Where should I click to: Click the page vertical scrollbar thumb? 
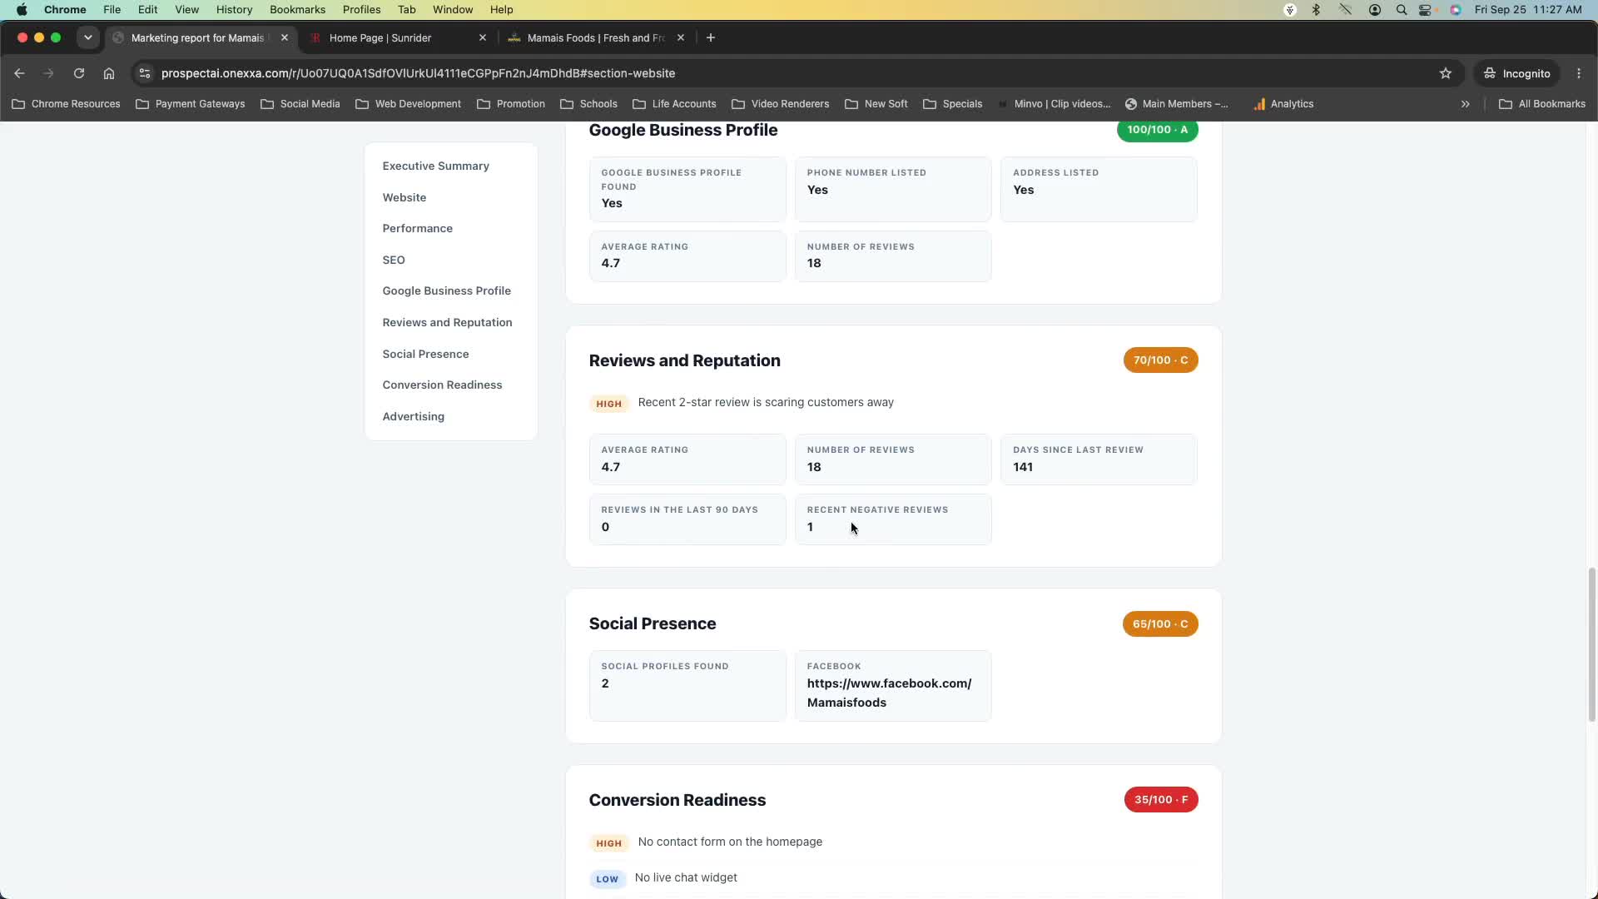click(x=1592, y=643)
